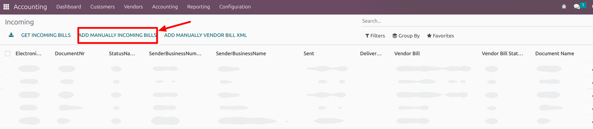Expand the Reporting menu

click(199, 7)
